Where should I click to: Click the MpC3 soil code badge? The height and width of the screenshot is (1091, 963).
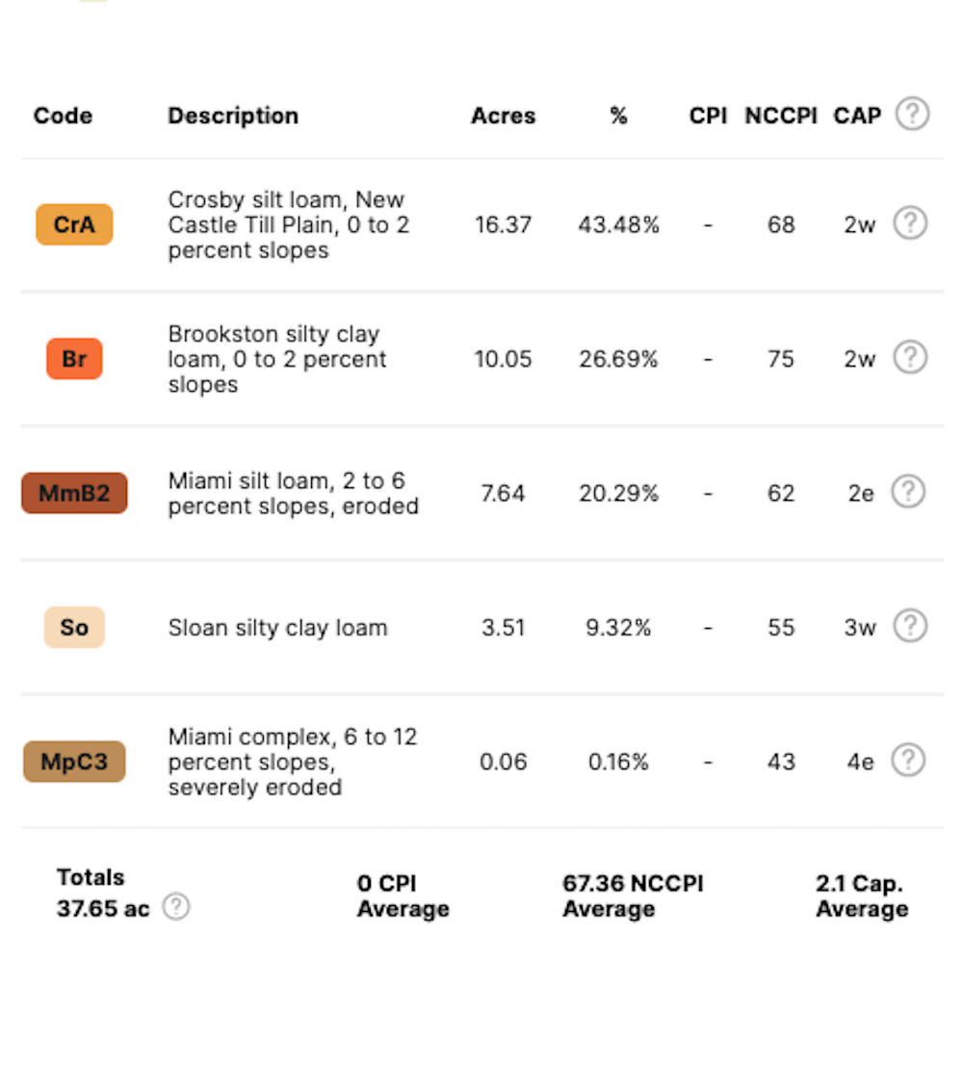pyautogui.click(x=74, y=763)
